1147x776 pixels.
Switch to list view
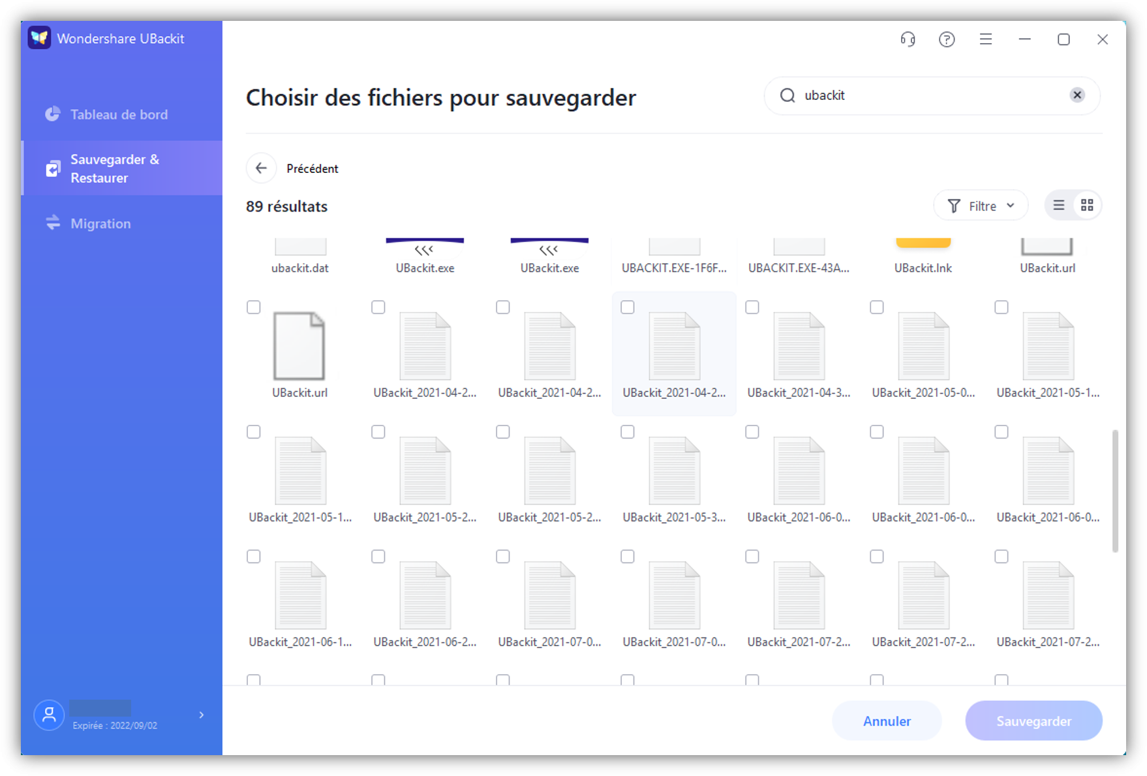(1059, 206)
